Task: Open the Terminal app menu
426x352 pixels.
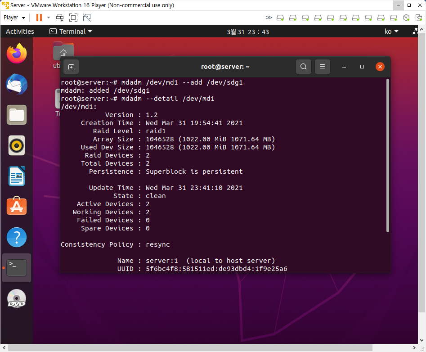Action: (71, 32)
